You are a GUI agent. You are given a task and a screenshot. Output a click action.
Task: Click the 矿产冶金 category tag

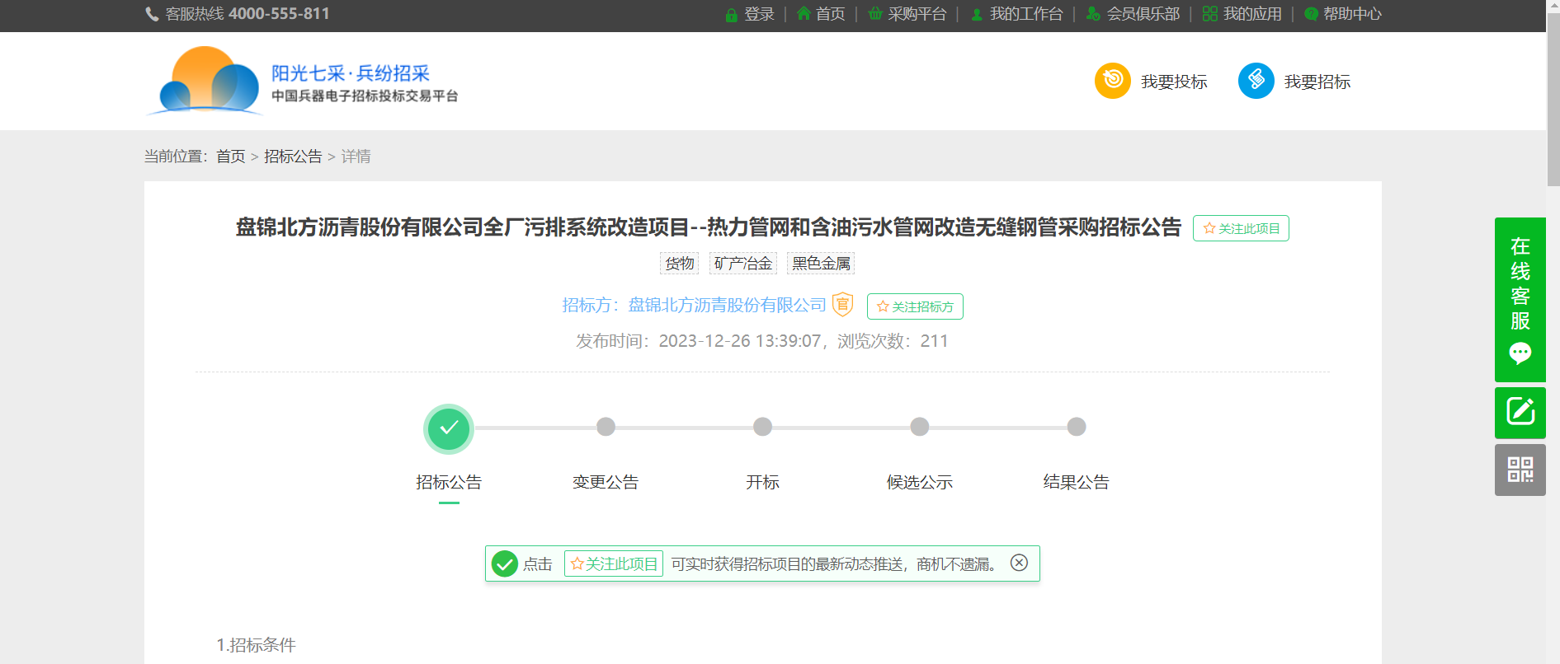[x=743, y=264]
